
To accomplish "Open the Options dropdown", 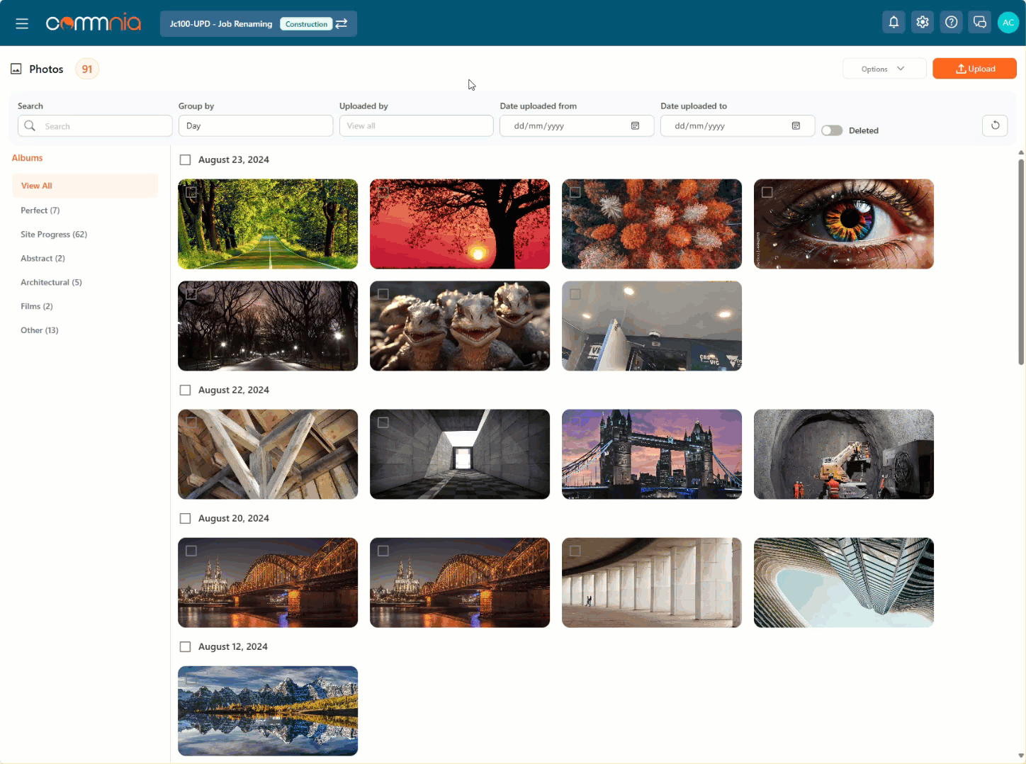I will [884, 69].
